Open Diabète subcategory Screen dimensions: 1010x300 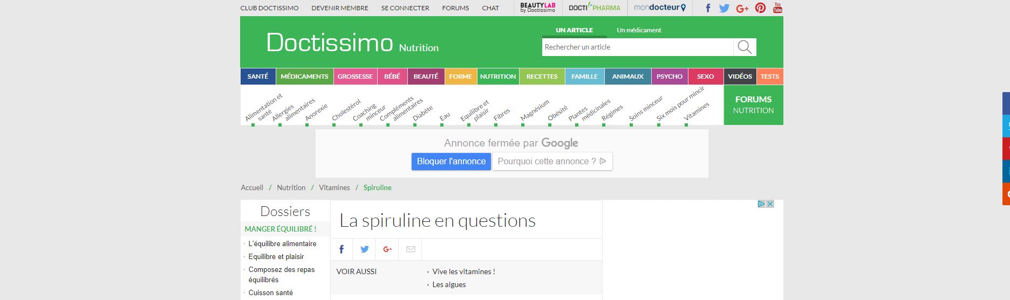(x=423, y=114)
